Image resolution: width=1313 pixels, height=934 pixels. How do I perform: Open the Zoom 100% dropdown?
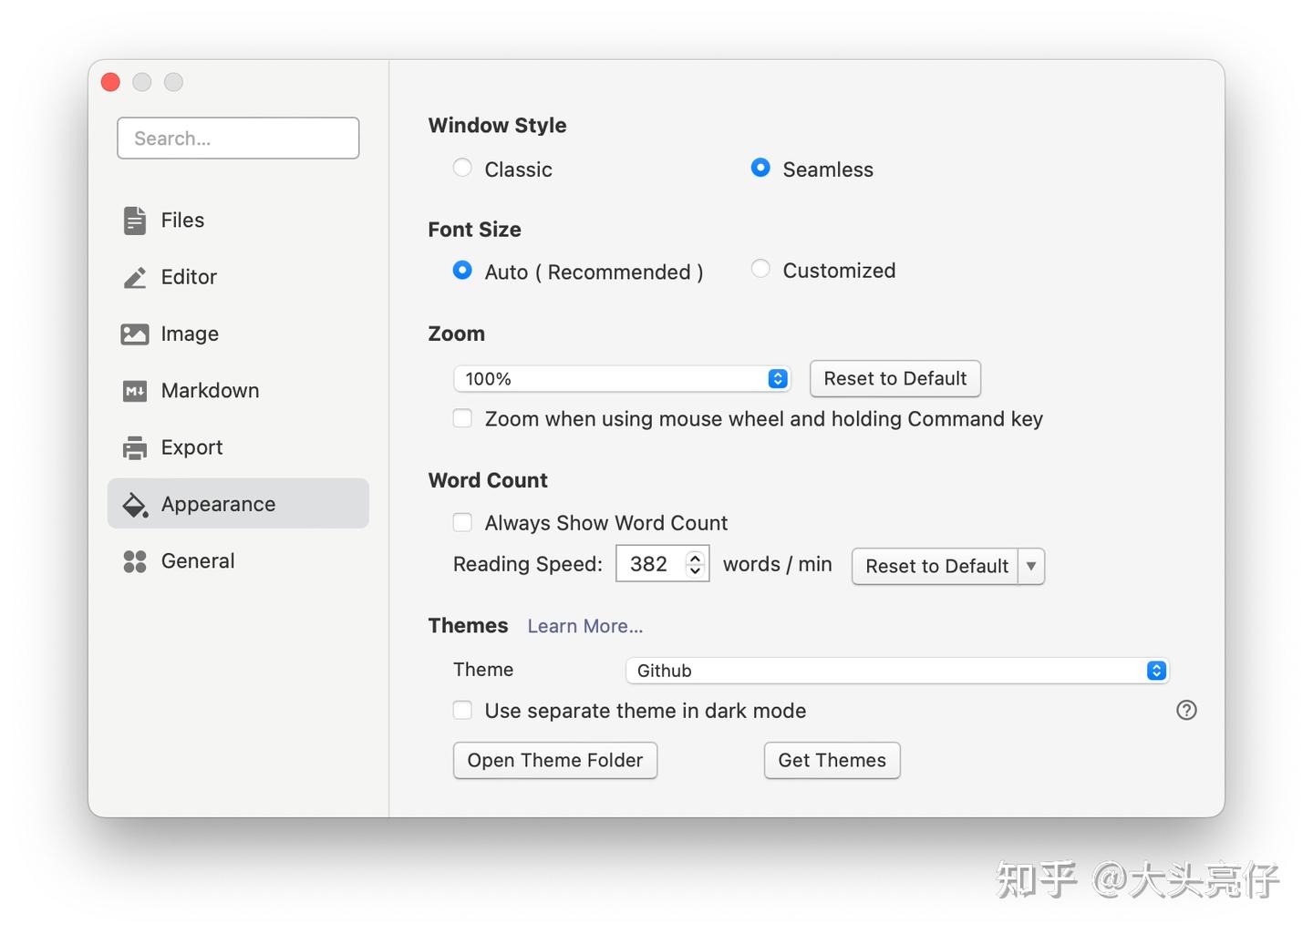tap(622, 379)
